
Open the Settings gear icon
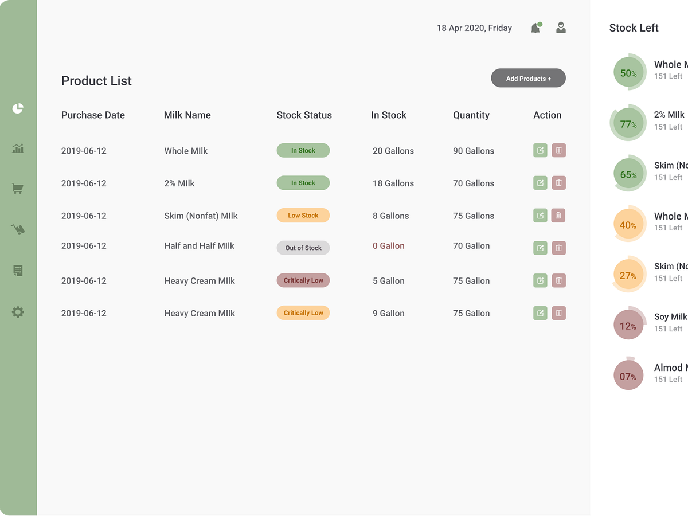tap(18, 311)
